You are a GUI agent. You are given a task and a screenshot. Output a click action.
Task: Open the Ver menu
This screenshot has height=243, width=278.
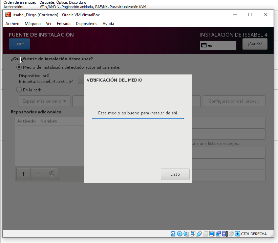tap(49, 24)
